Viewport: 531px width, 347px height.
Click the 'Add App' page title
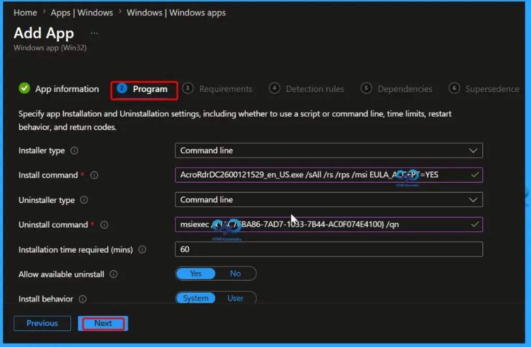[x=44, y=33]
